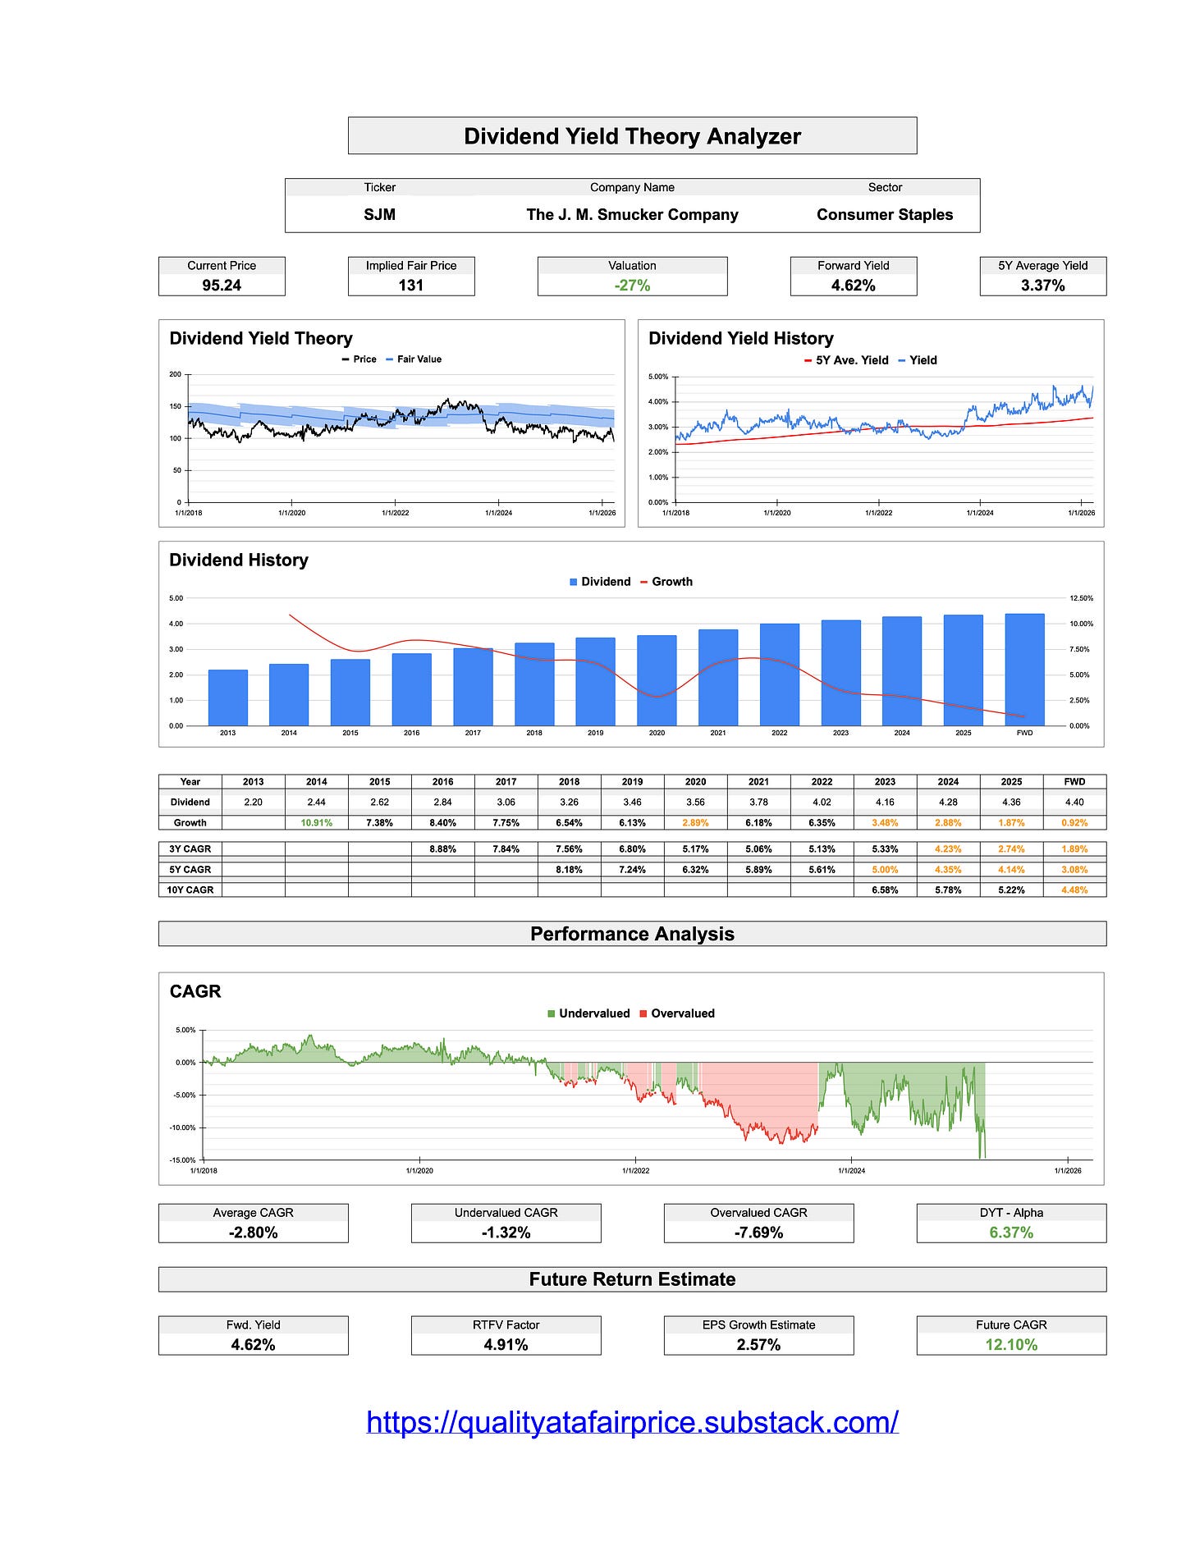
Task: Click the Implied Fair Price value 131
Action: click(x=411, y=285)
